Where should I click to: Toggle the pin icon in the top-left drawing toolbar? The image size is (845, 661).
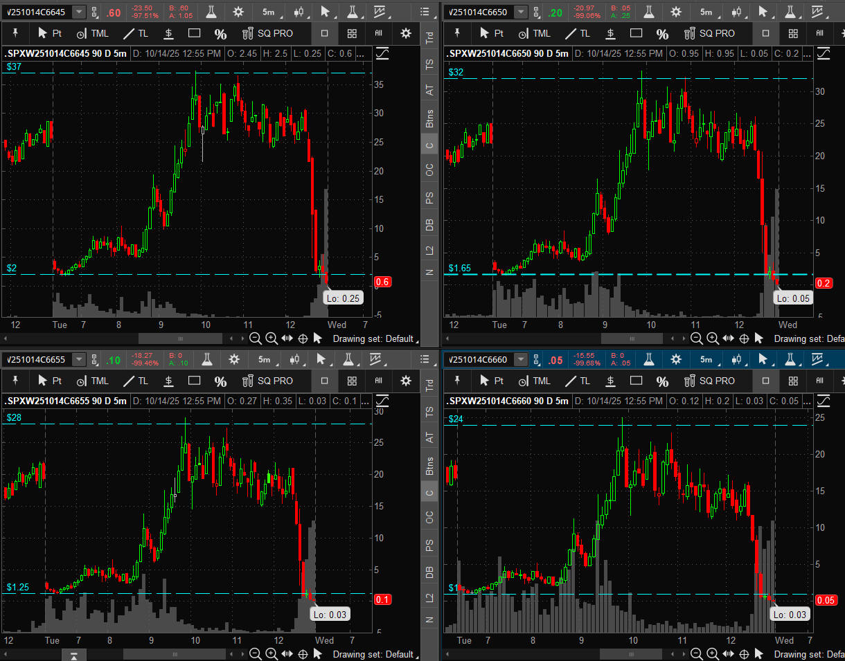click(15, 33)
